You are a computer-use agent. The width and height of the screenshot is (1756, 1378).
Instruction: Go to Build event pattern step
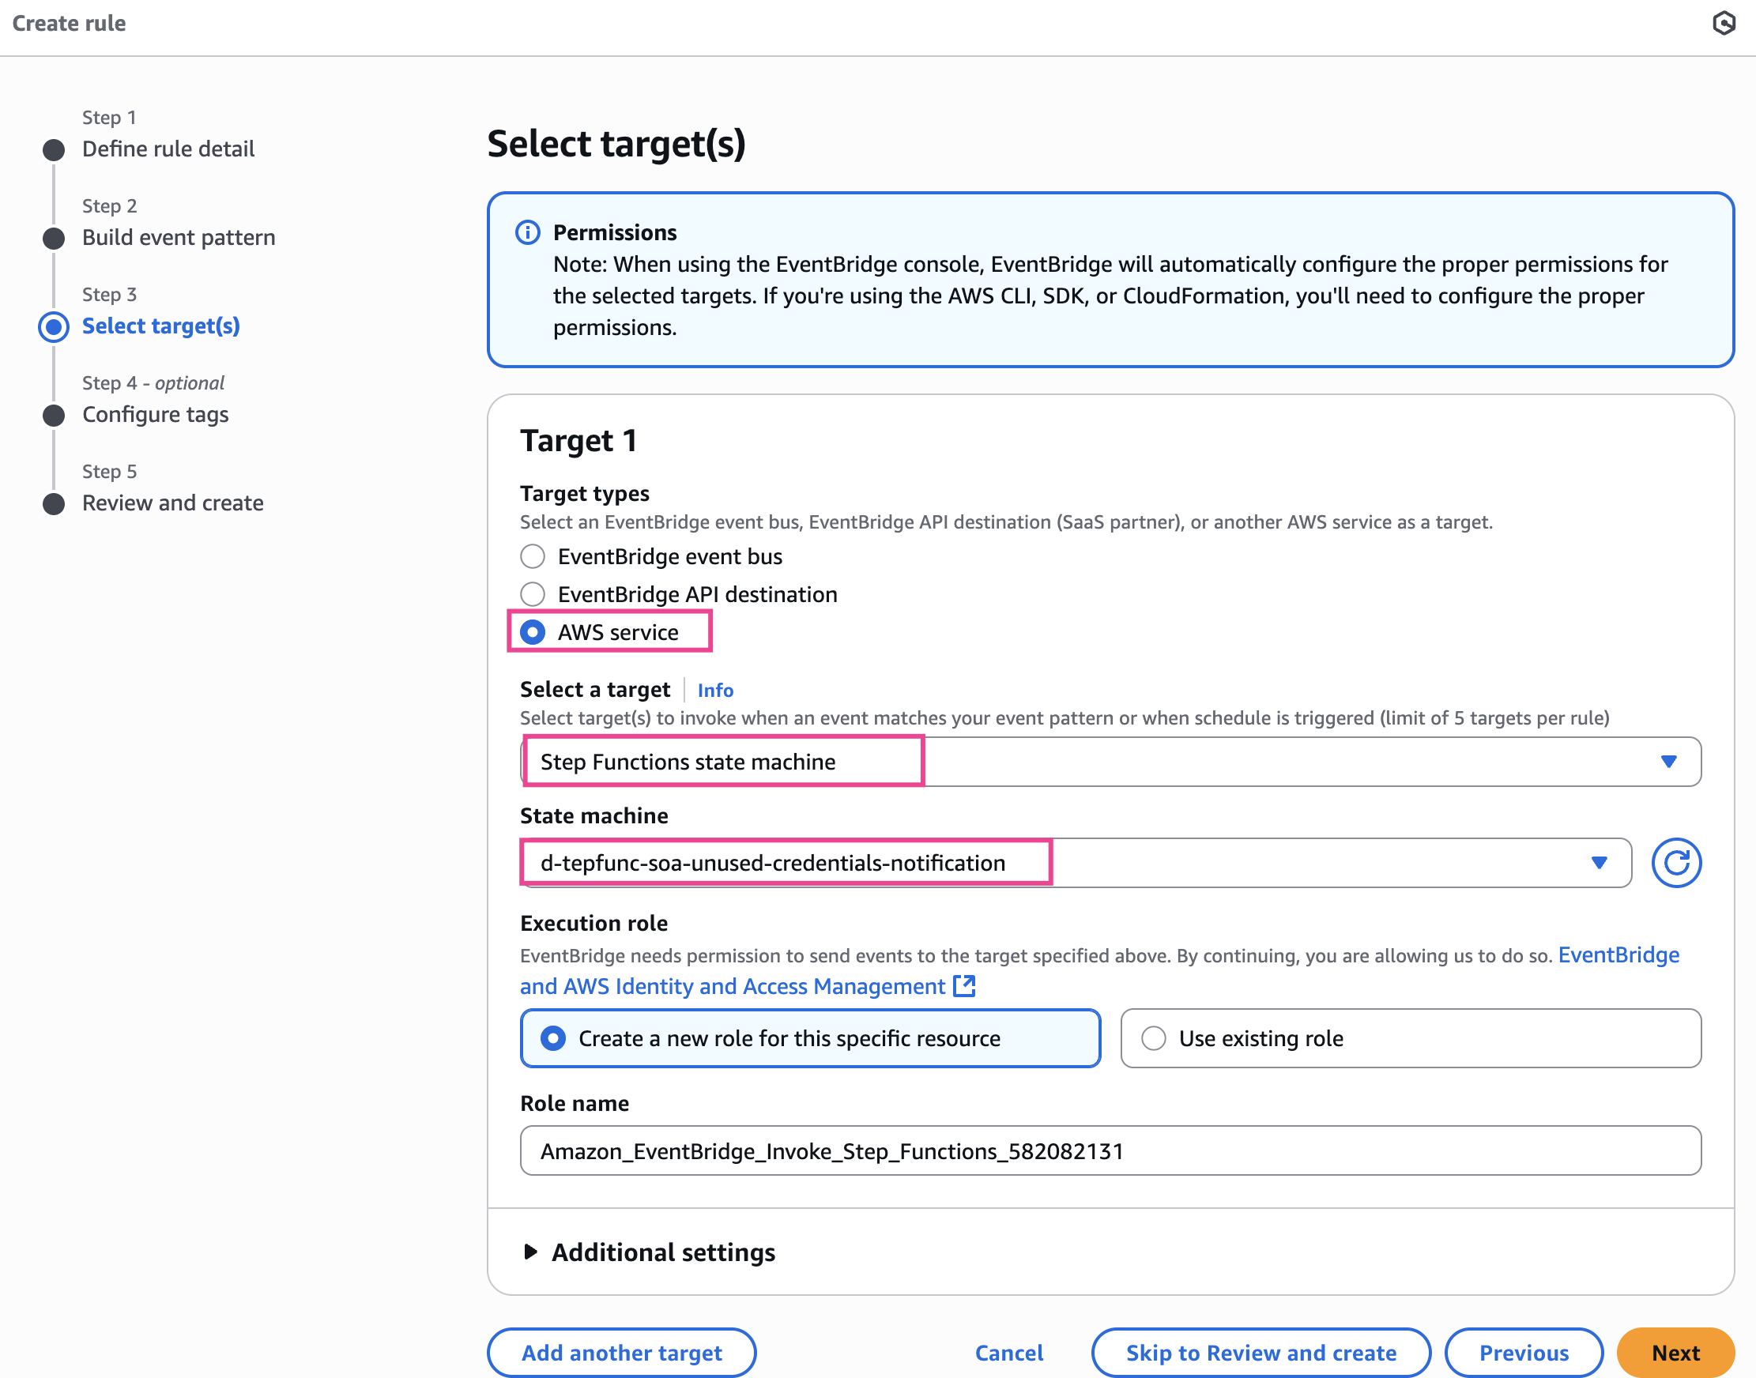point(179,237)
